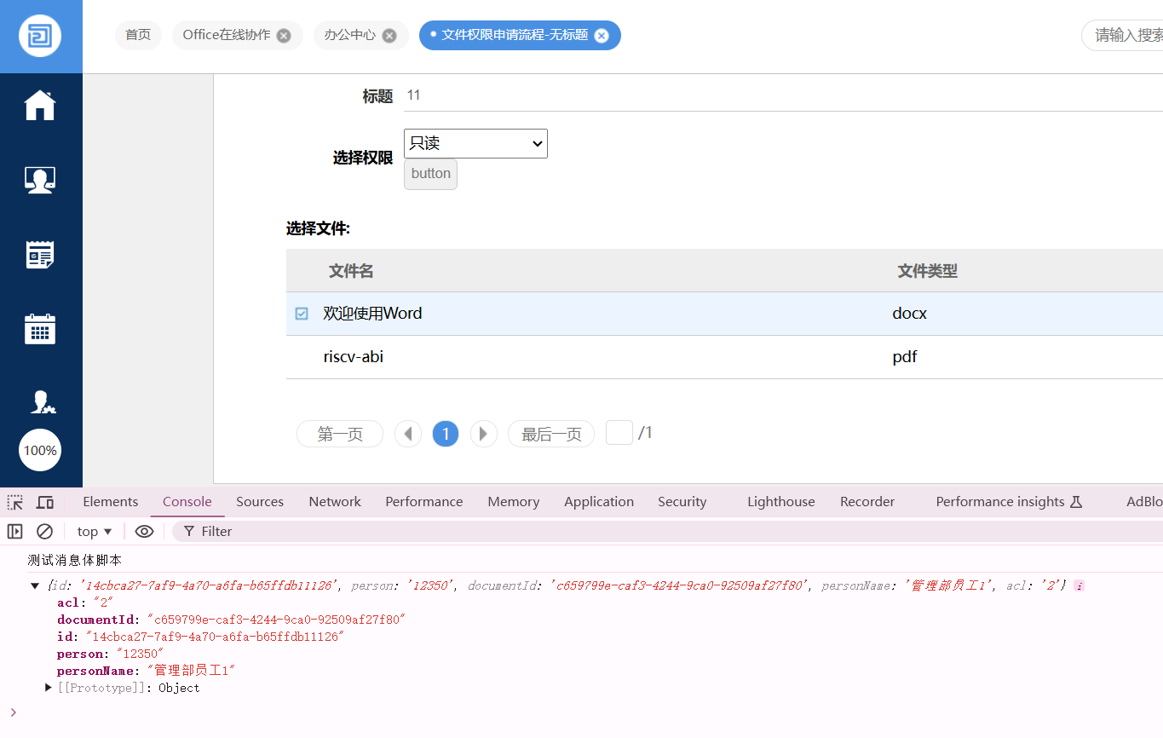Image resolution: width=1163 pixels, height=738 pixels.
Task: Click the grey "button" under 选择权限
Action: 430,174
